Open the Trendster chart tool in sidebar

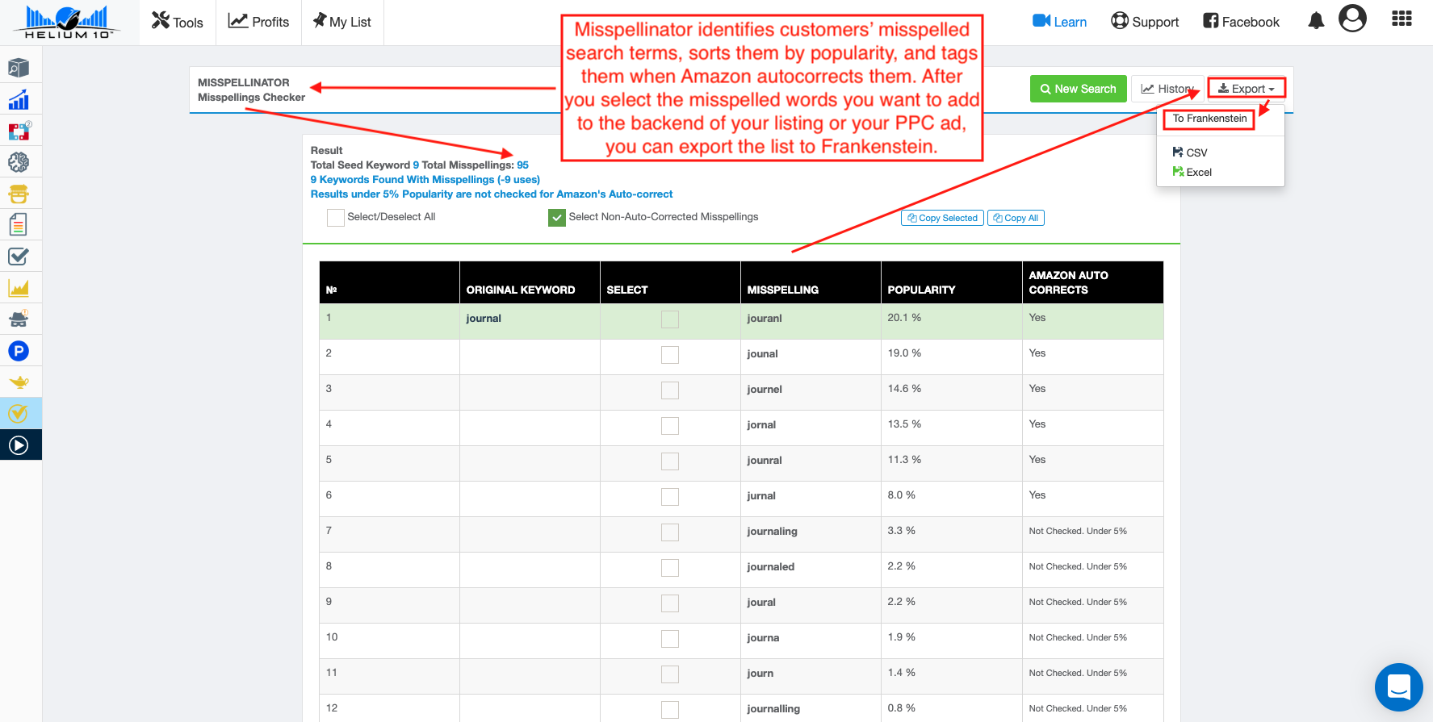[19, 99]
